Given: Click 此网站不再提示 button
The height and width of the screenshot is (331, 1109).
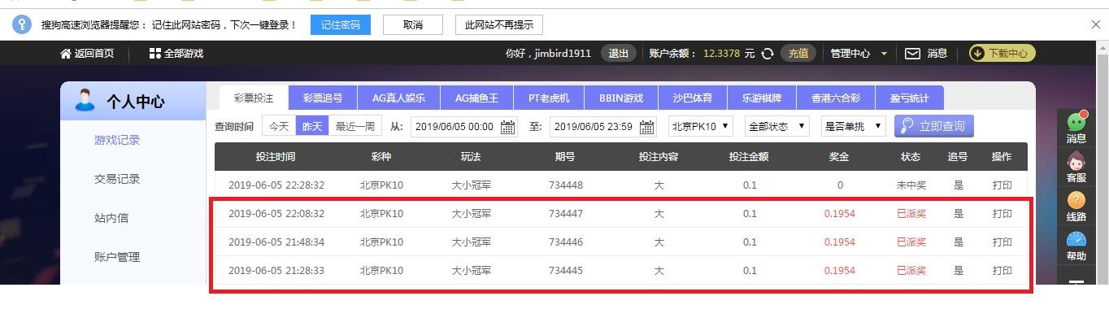Looking at the screenshot, I should 499,24.
